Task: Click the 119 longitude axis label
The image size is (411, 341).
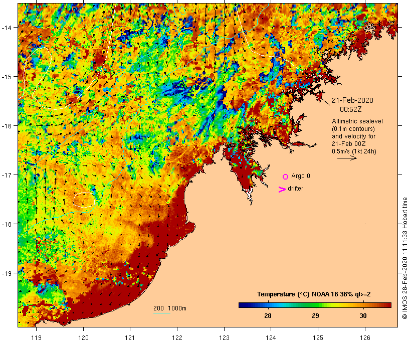Action: pos(36,337)
